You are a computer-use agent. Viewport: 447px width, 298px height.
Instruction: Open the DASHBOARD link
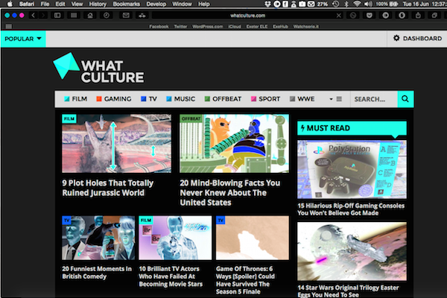point(422,39)
